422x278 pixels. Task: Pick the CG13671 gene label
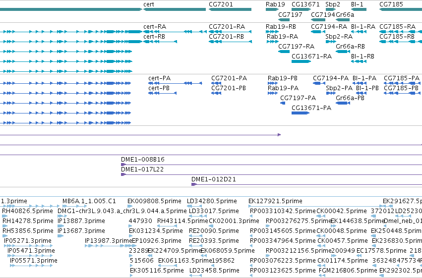[x=305, y=4]
